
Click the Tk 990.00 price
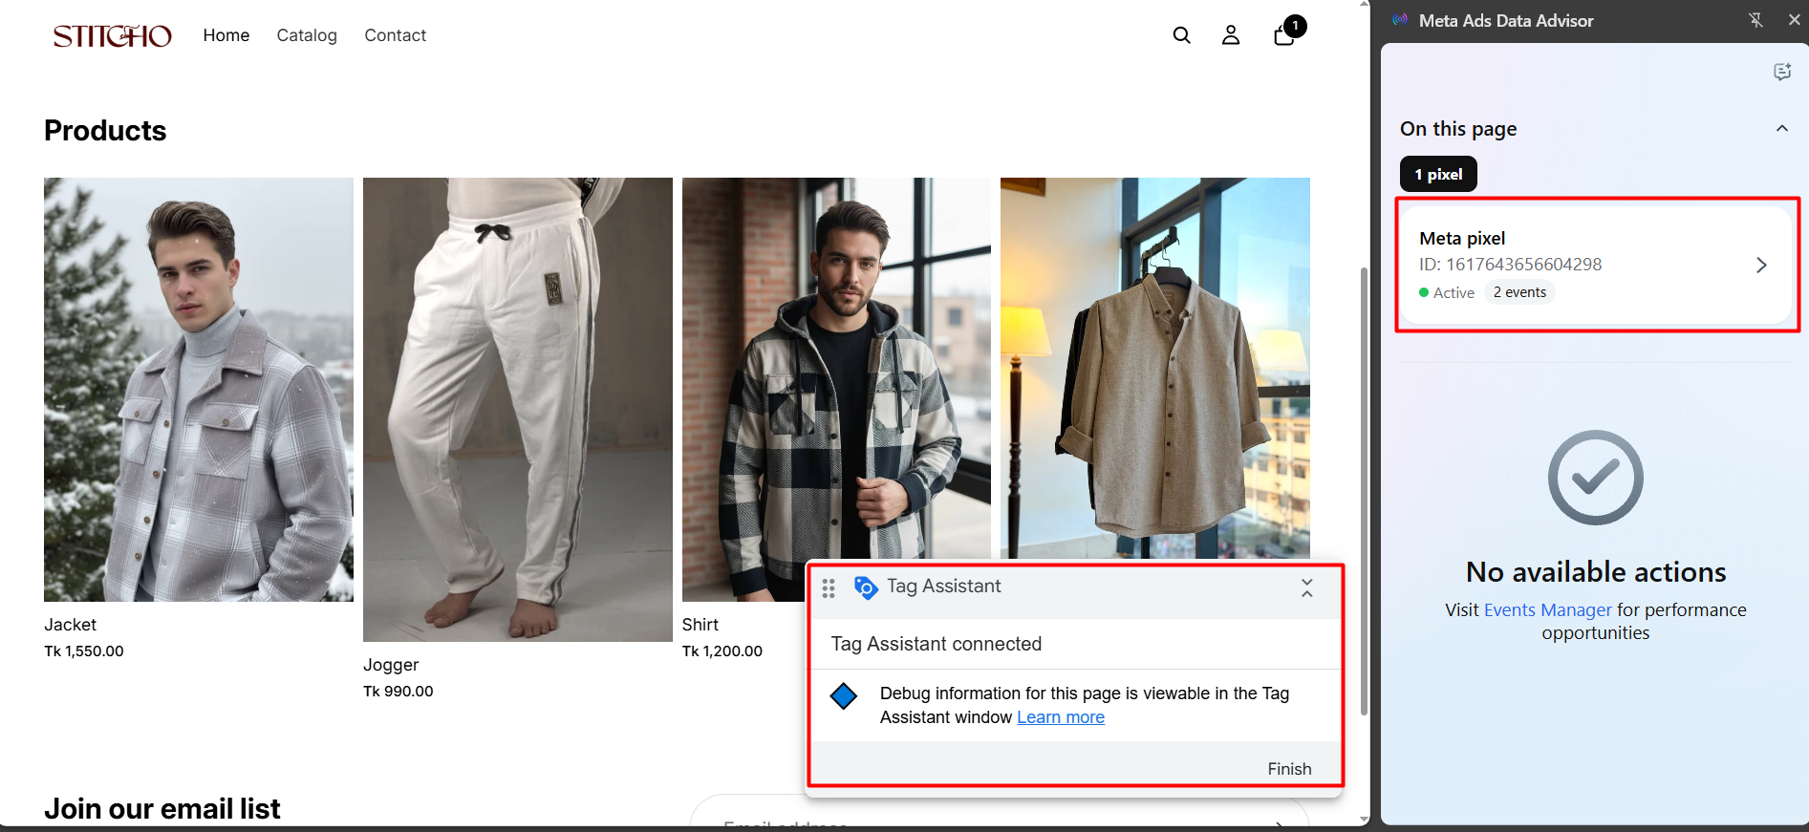point(398,692)
